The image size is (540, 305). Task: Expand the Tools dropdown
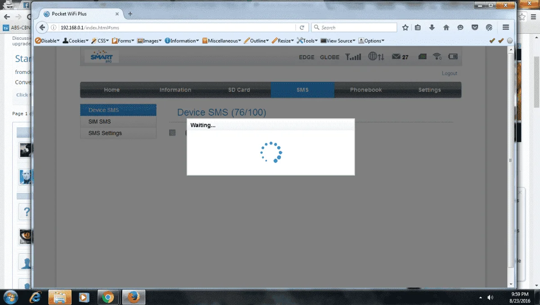tap(307, 40)
